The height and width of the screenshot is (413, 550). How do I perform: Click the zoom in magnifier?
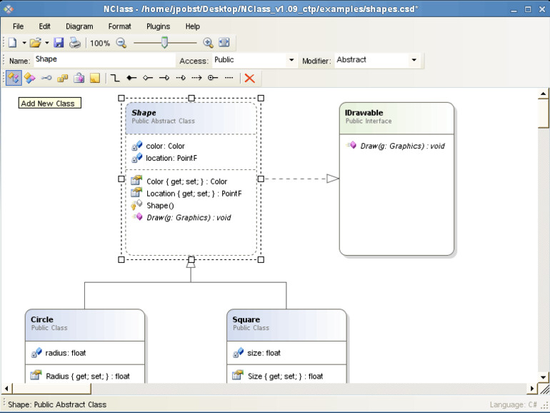[x=208, y=43]
